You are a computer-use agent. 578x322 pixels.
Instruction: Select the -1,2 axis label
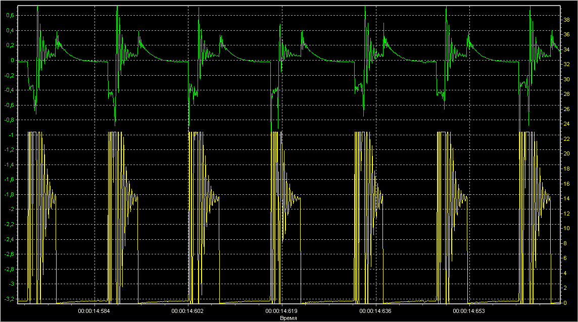point(10,149)
